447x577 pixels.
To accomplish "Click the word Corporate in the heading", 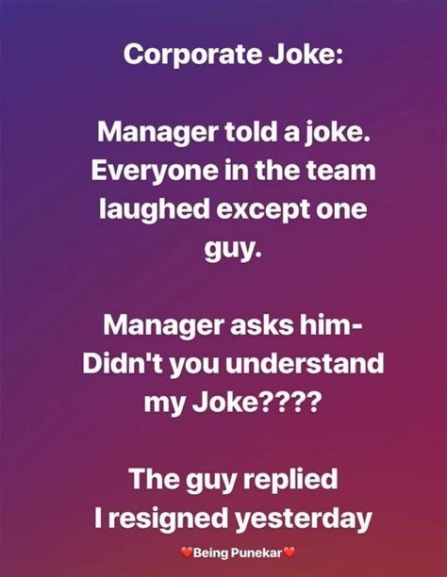I will click(192, 54).
